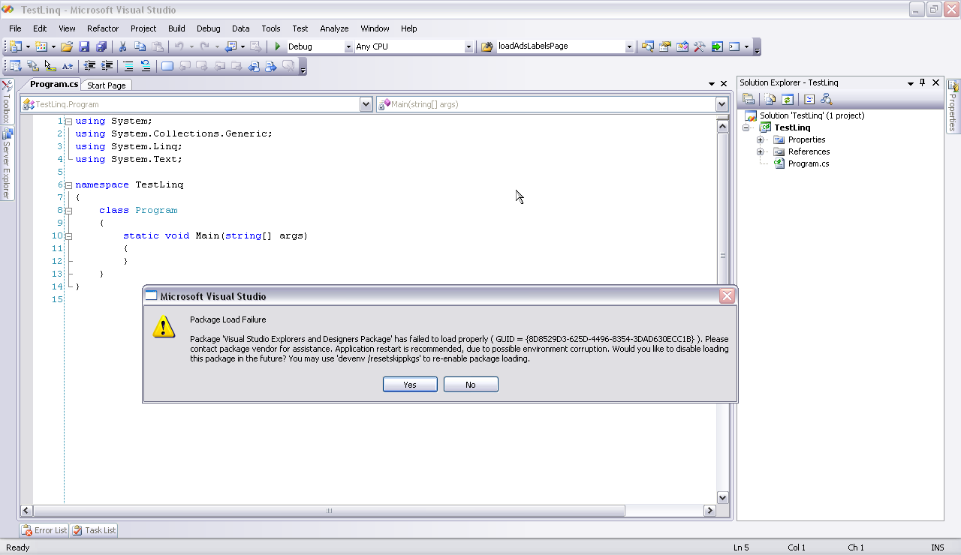Collapse the TestLinq project node

746,128
